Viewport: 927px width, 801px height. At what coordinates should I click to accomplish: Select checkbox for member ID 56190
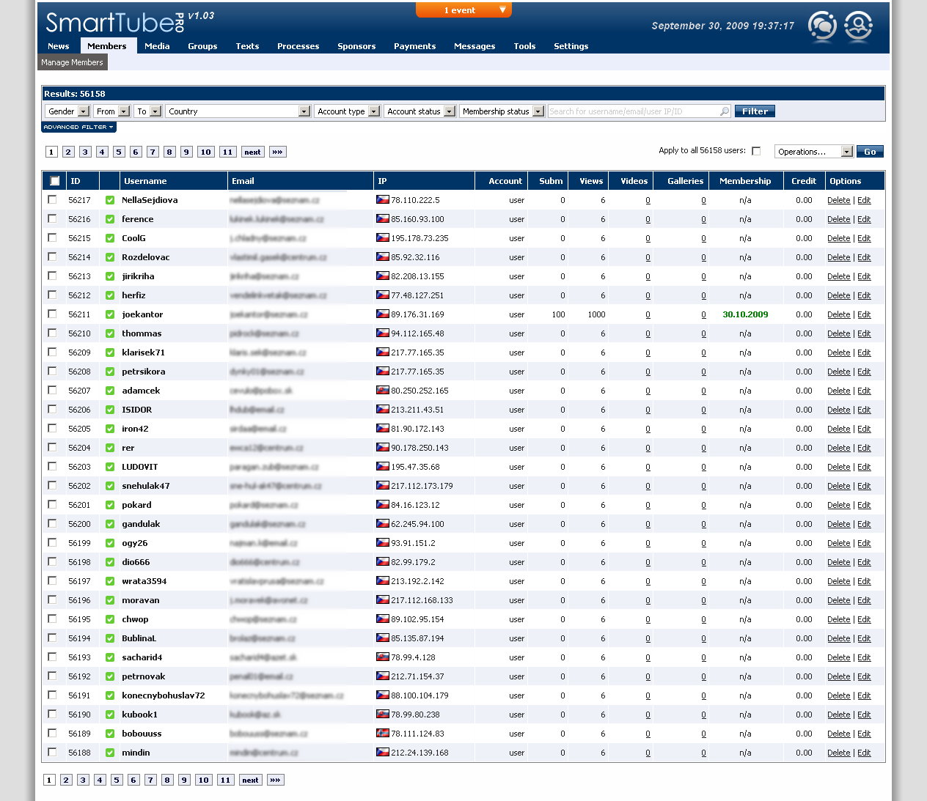[52, 714]
